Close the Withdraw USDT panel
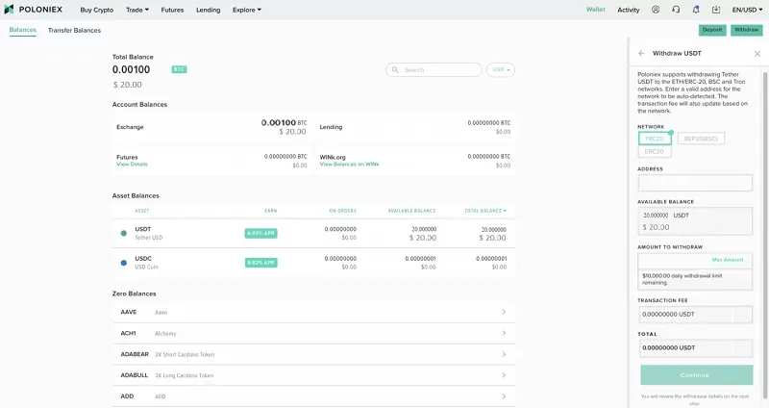Screen dimensions: 769x408 click(757, 54)
